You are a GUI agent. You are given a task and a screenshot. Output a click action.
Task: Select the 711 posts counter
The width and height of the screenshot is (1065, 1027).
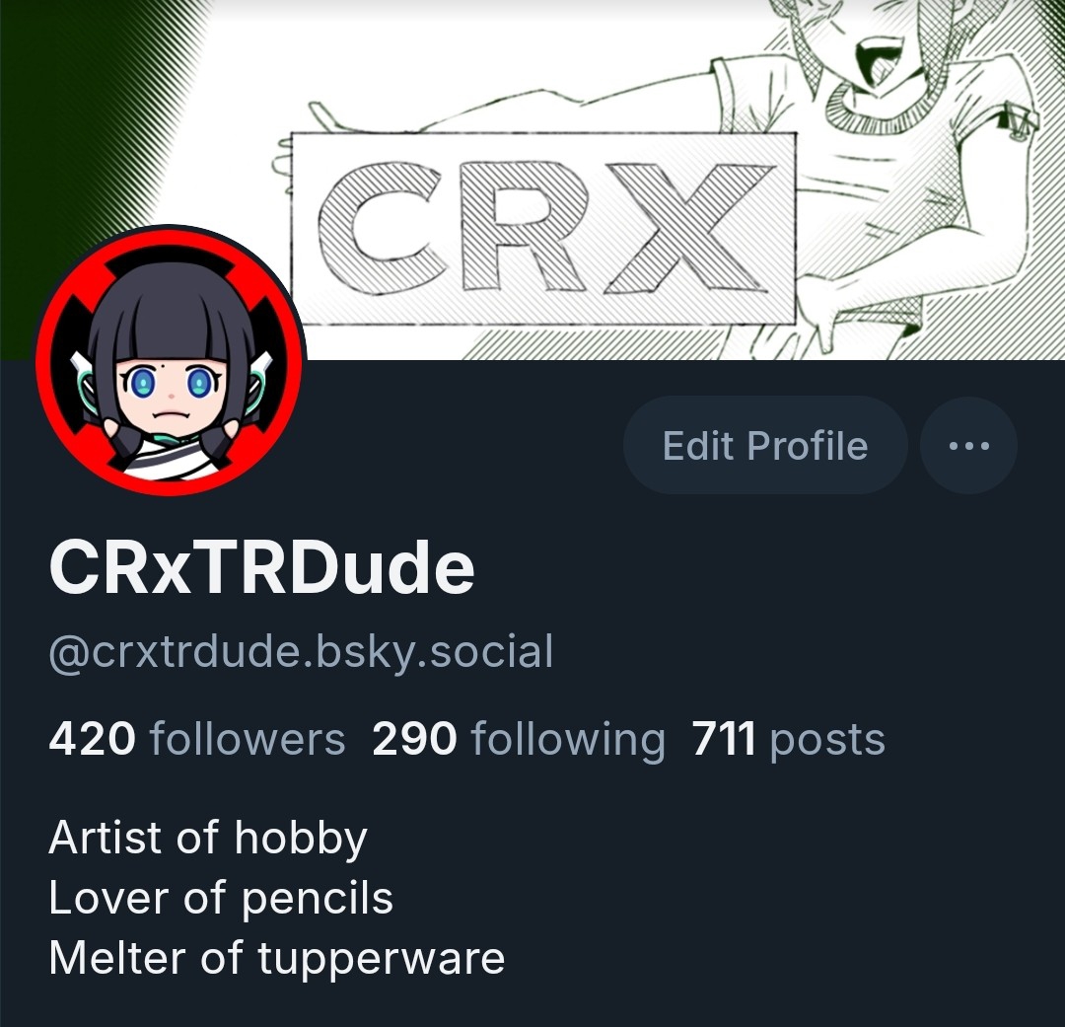click(x=788, y=739)
